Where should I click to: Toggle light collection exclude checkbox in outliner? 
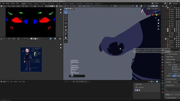pyautogui.click(x=175, y=39)
